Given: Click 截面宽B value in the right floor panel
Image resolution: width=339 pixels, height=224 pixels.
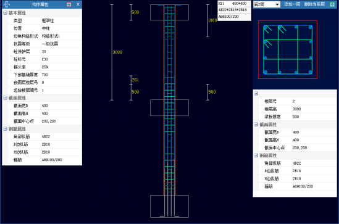Looking at the screenshot, I should (296, 132).
